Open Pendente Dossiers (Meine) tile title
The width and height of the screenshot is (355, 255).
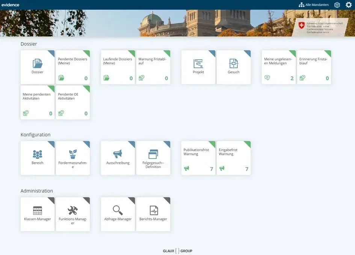(73, 61)
